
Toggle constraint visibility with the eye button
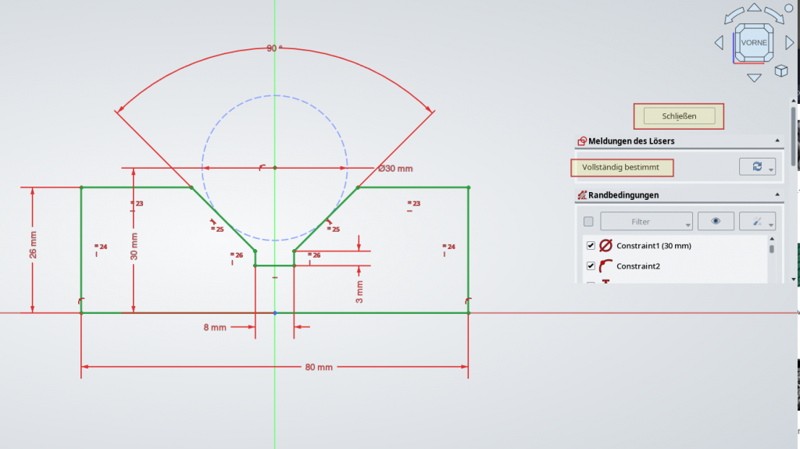[x=716, y=222]
